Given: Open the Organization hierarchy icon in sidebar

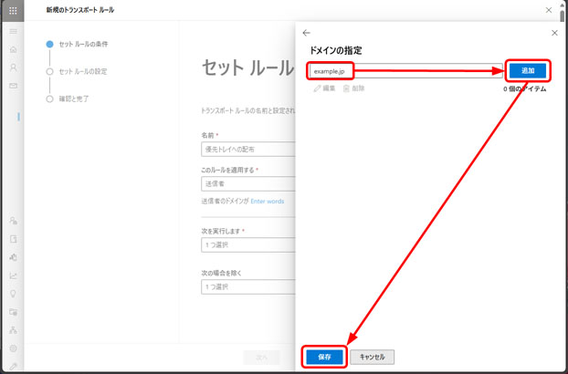Looking at the screenshot, I should pyautogui.click(x=14, y=330).
